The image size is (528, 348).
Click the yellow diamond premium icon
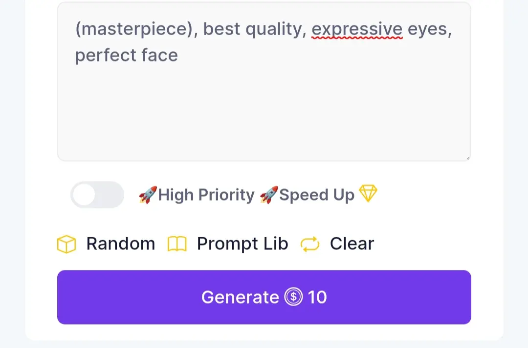click(368, 193)
